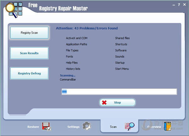
Task: Select the File Types category
Action: (72, 50)
